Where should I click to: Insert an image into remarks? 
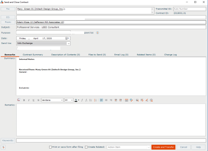pyautogui.click(x=137, y=100)
